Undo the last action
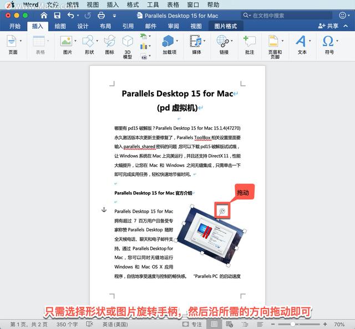 point(70,16)
